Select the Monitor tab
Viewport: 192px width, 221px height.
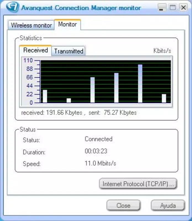click(67, 24)
